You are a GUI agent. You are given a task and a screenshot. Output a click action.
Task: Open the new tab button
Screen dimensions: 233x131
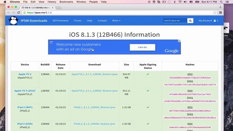(59, 8)
